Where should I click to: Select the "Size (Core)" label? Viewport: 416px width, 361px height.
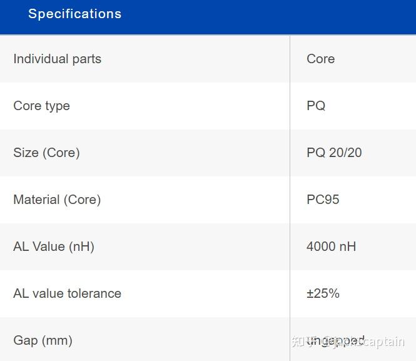point(46,153)
